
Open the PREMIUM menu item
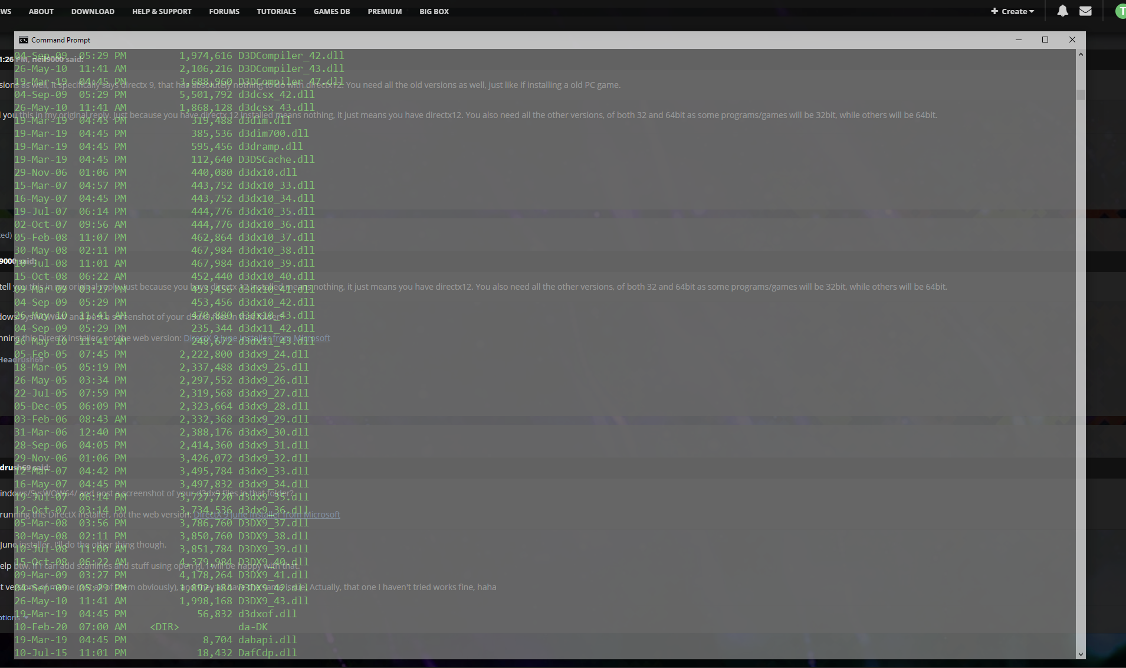tap(385, 11)
